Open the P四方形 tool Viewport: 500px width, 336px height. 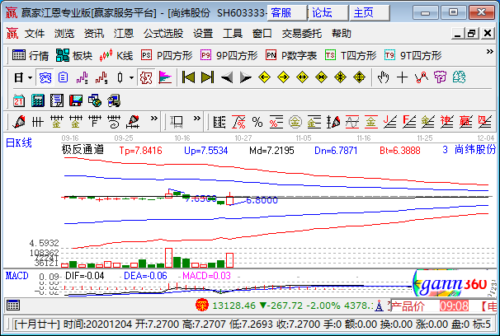(167, 55)
